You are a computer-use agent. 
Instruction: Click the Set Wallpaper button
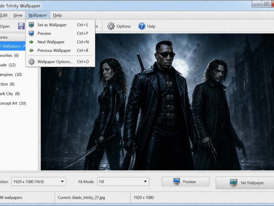(245, 183)
